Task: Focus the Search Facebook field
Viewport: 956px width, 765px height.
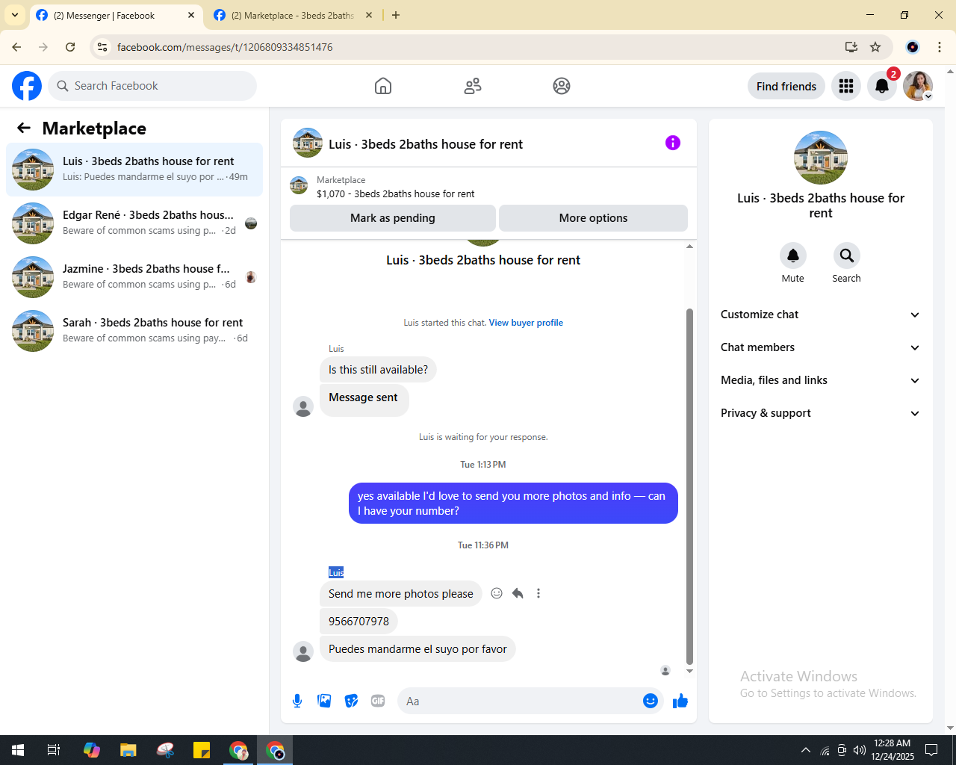Action: coord(152,86)
